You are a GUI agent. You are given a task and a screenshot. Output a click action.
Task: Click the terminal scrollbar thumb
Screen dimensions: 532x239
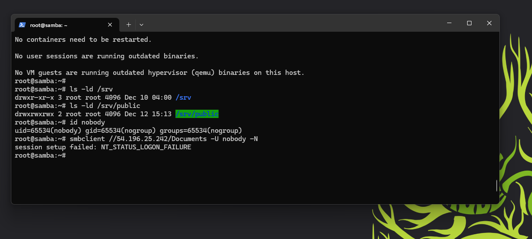point(496,185)
